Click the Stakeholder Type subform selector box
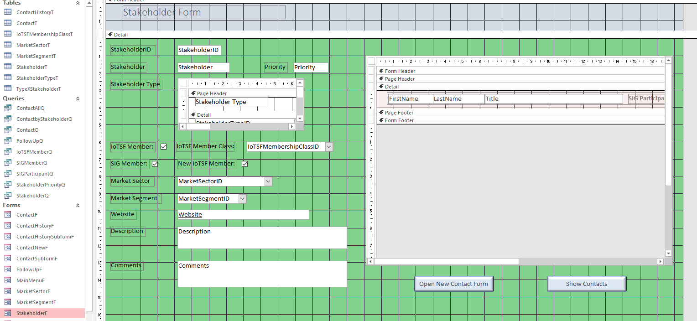The height and width of the screenshot is (321, 697). pos(183,83)
